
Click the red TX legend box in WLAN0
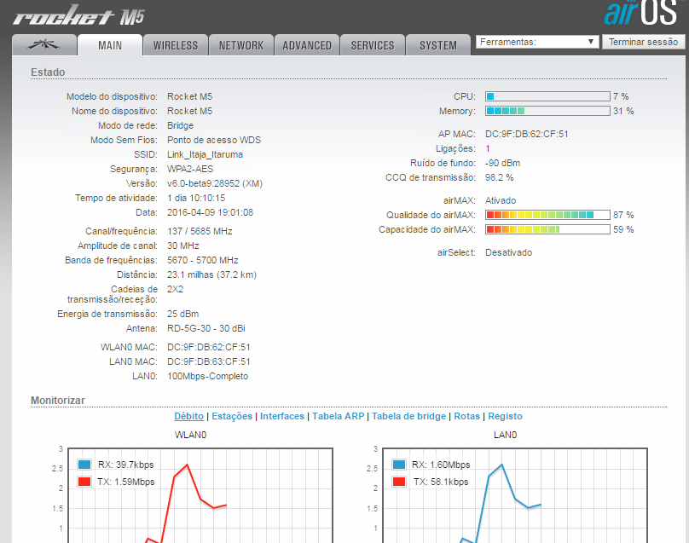[x=84, y=482]
